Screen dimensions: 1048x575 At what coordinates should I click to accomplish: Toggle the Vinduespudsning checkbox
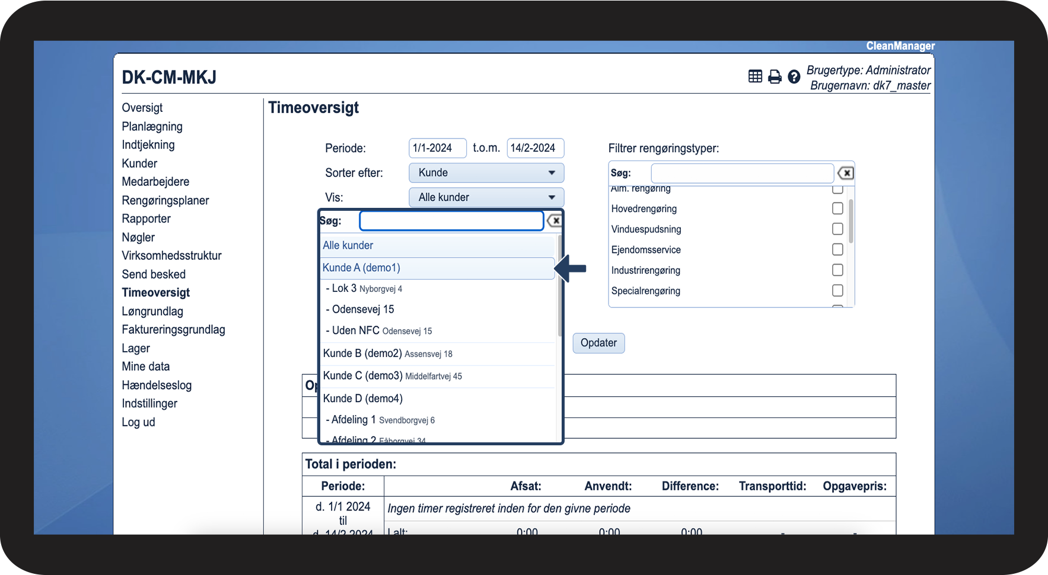[837, 229]
